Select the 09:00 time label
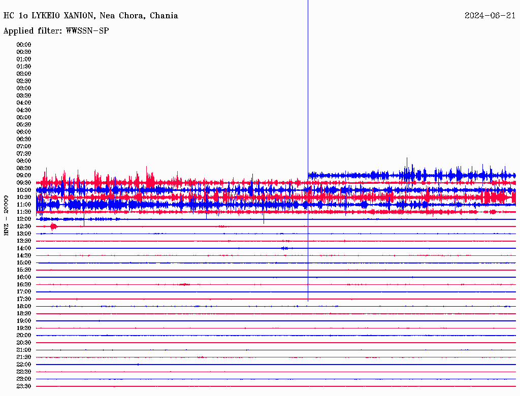 [x=23, y=176]
